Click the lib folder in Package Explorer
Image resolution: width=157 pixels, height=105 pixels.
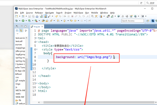tap(20, 100)
